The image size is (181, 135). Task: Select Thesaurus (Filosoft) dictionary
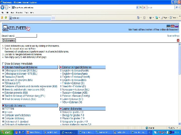click(x=14, y=77)
